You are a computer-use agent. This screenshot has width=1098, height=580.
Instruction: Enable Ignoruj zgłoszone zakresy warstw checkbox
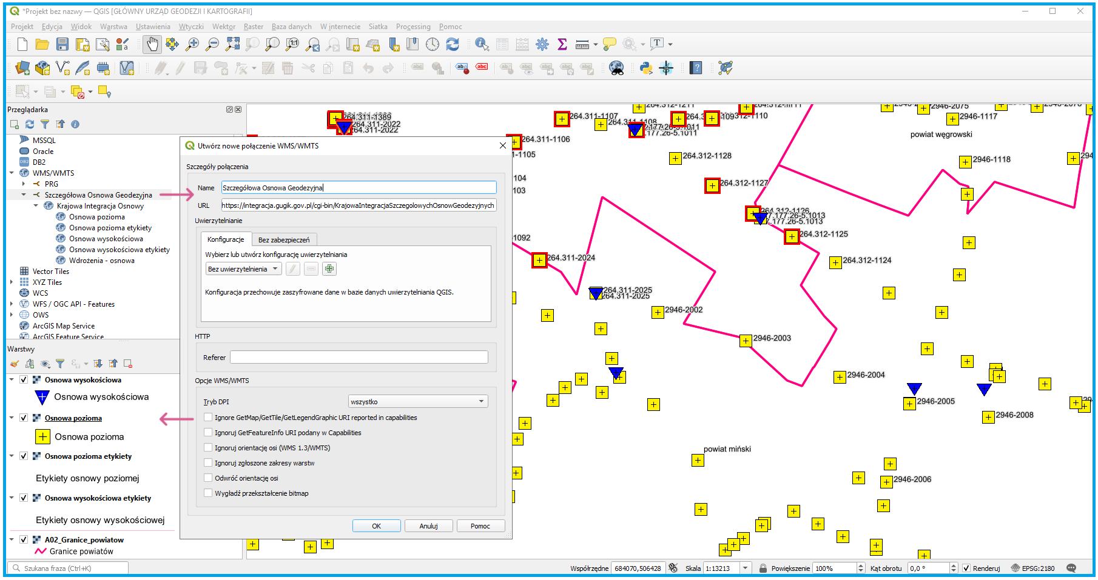pyautogui.click(x=208, y=462)
